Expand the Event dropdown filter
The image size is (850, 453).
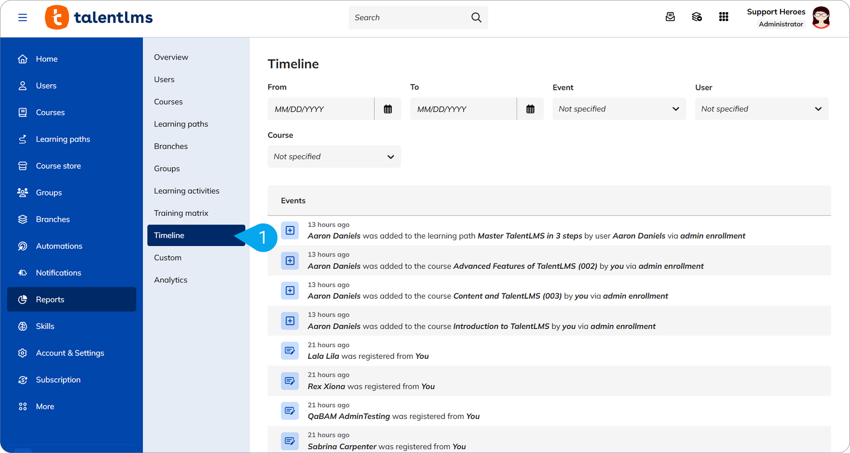click(619, 109)
